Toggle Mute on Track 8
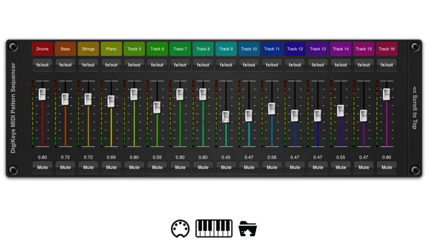The width and height of the screenshot is (428, 241). [x=203, y=167]
